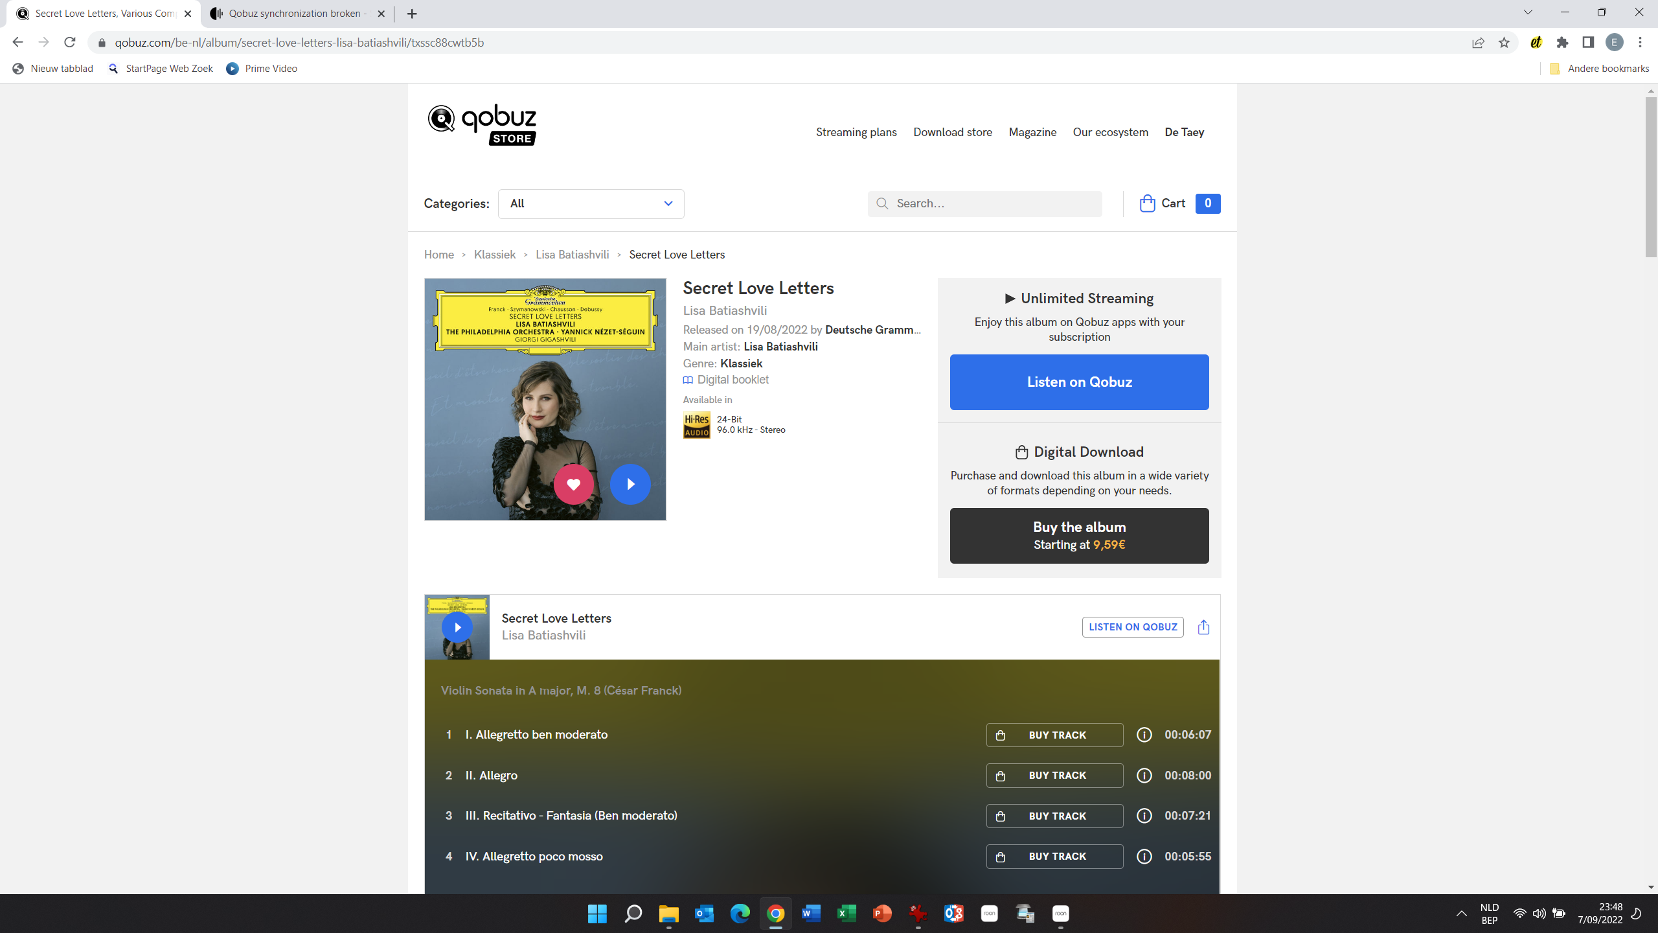Click Hi-Res Audio badge
Viewport: 1658px width, 933px height.
click(x=697, y=425)
